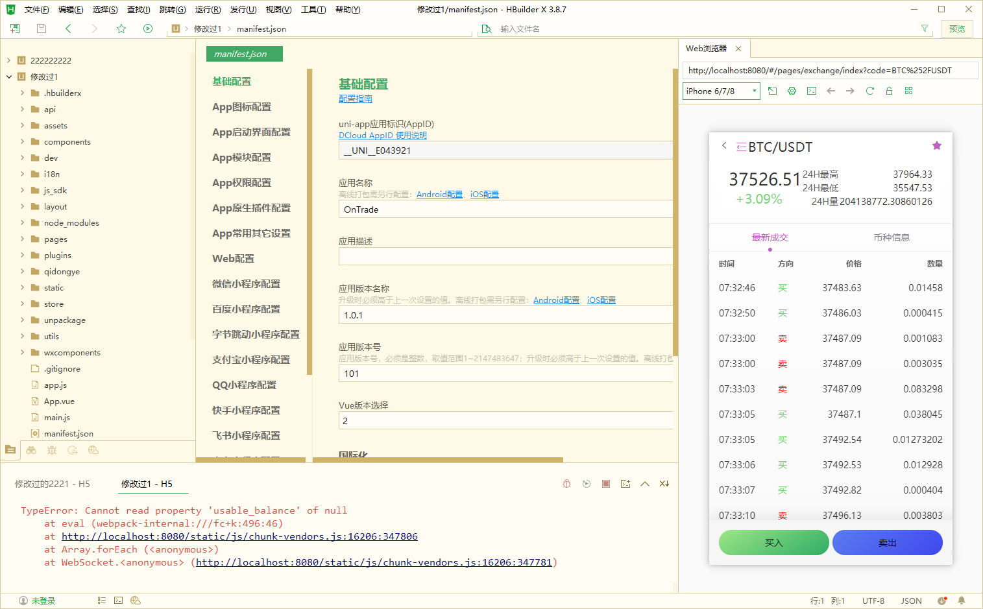Click the list icon in the status bar
This screenshot has width=983, height=609.
[x=102, y=601]
